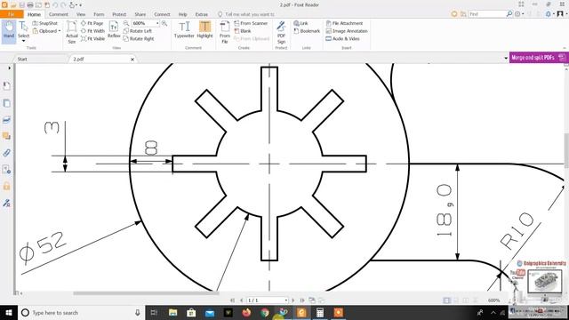Screen dimensions: 569x320
Task: Open the tab list dropdown arrow
Action: [506, 58]
